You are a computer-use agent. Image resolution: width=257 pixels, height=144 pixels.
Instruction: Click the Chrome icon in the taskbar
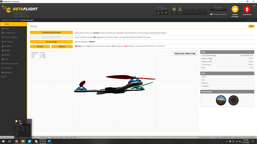[x=16, y=141]
